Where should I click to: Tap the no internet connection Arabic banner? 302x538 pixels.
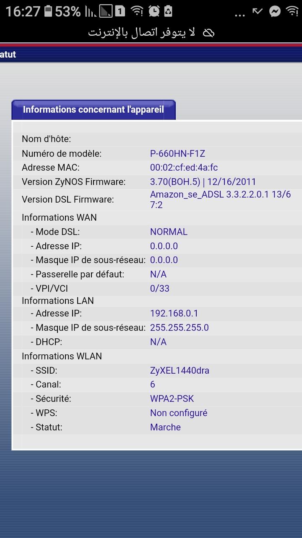(x=151, y=33)
